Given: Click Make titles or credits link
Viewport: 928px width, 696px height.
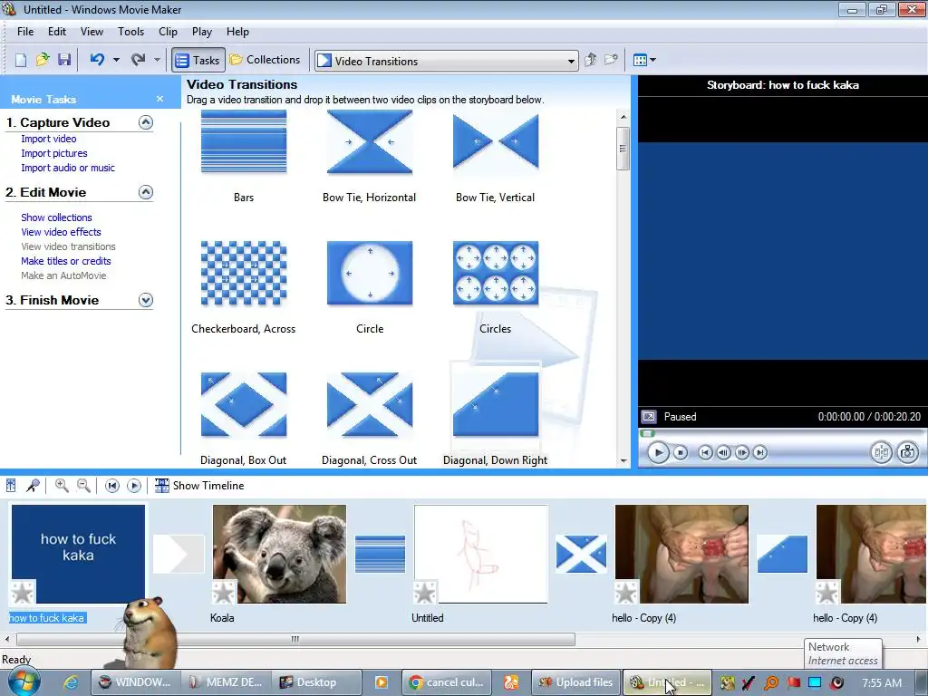Looking at the screenshot, I should pos(65,261).
